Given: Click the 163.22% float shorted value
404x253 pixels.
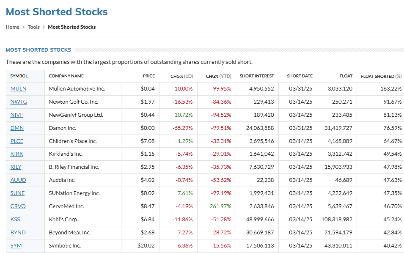Looking at the screenshot, I should pos(391,88).
